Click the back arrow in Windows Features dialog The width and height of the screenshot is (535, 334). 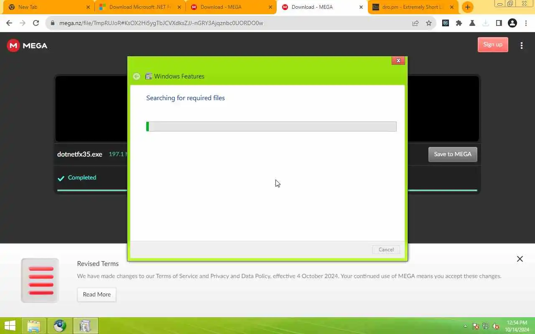[x=136, y=76]
